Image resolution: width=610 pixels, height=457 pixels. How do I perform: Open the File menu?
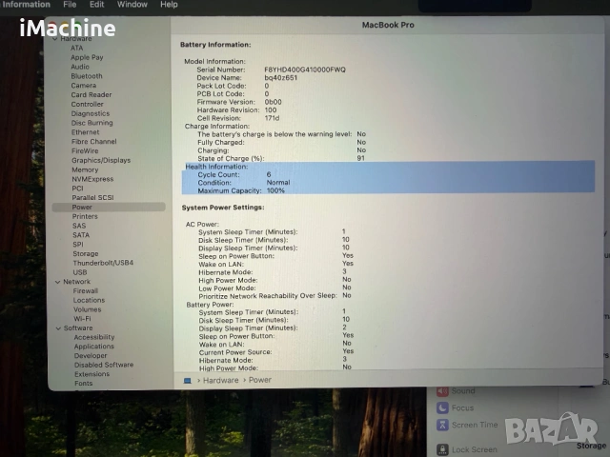(70, 5)
